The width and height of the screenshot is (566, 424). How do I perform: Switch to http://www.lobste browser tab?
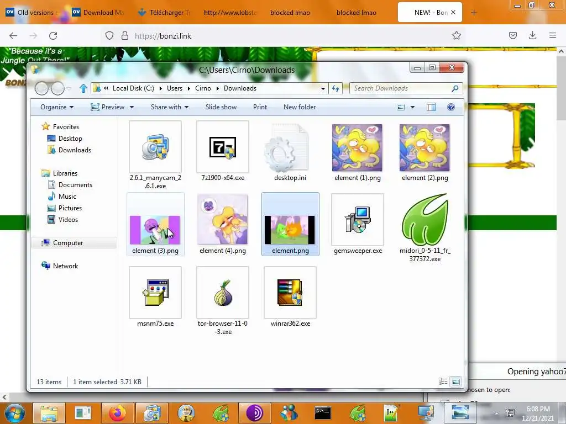tap(230, 13)
